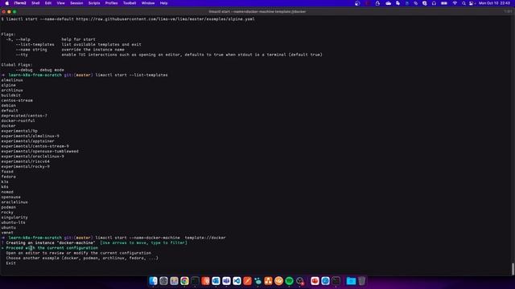The image size is (515, 289).
Task: Click 'experimental/opensuse-tumbleweed' template line
Action: [x=39, y=152]
